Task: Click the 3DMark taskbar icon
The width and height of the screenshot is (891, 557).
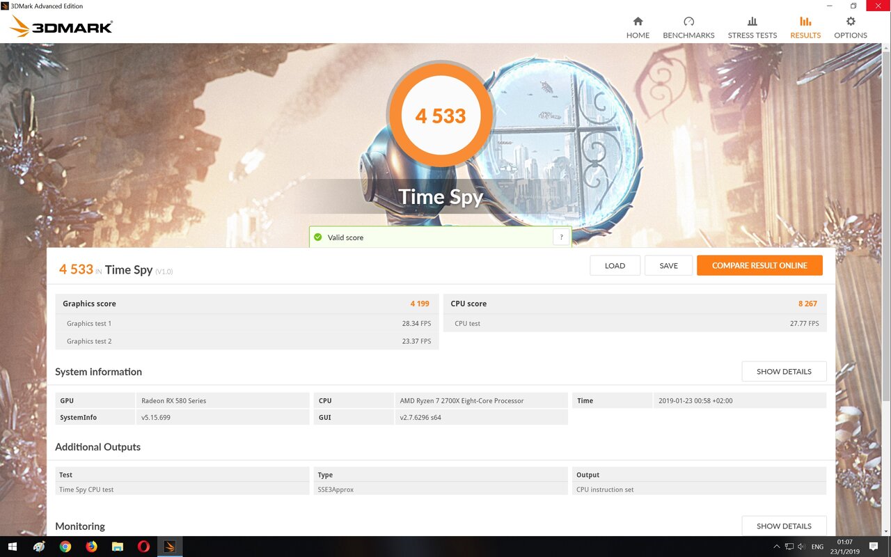Action: click(170, 547)
